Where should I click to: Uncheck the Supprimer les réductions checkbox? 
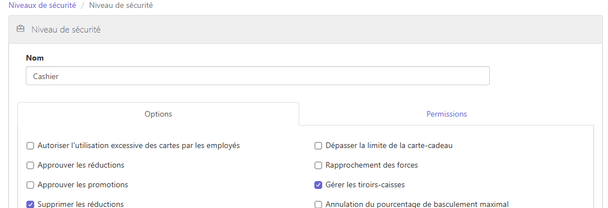click(x=30, y=205)
